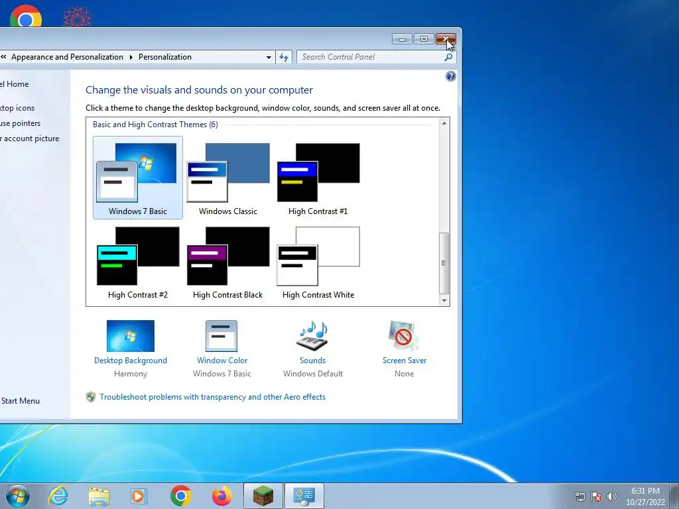The width and height of the screenshot is (679, 509).
Task: Click the search magnifier icon
Action: 449,57
